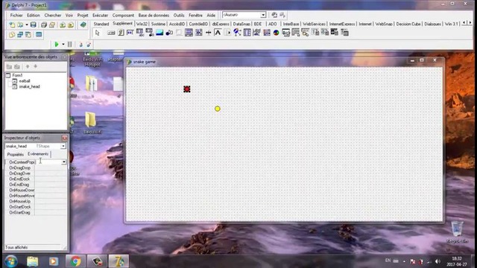Click the Open Project icon
Screen dimensions: 477x268
click(52, 25)
